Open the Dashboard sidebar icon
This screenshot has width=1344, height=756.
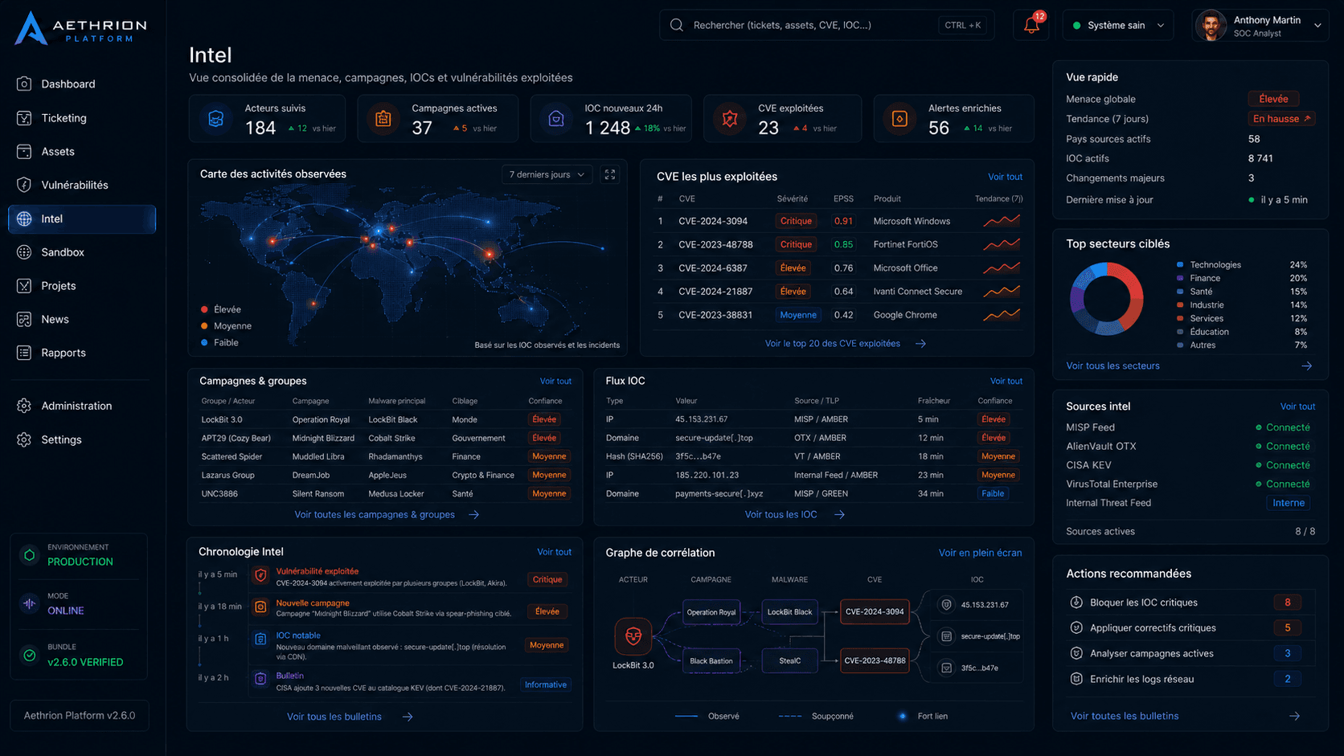pos(24,84)
